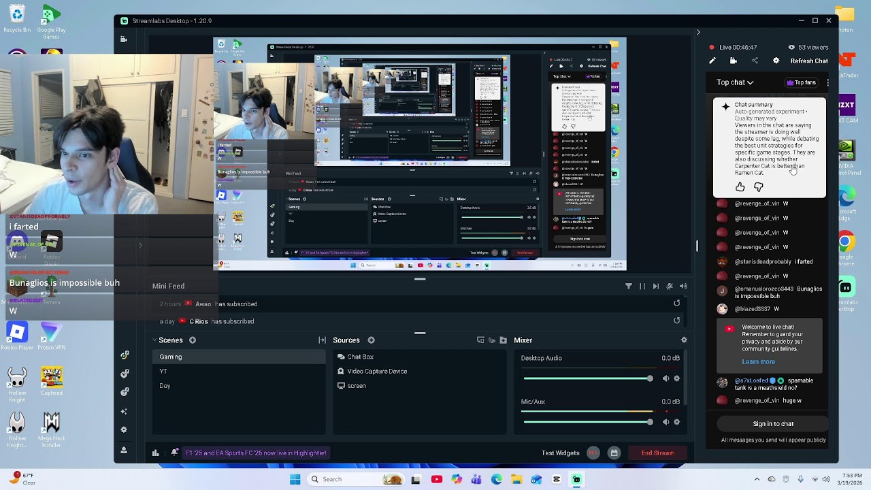The height and width of the screenshot is (490, 871).
Task: Open the Mini Feed filter icon
Action: [628, 287]
